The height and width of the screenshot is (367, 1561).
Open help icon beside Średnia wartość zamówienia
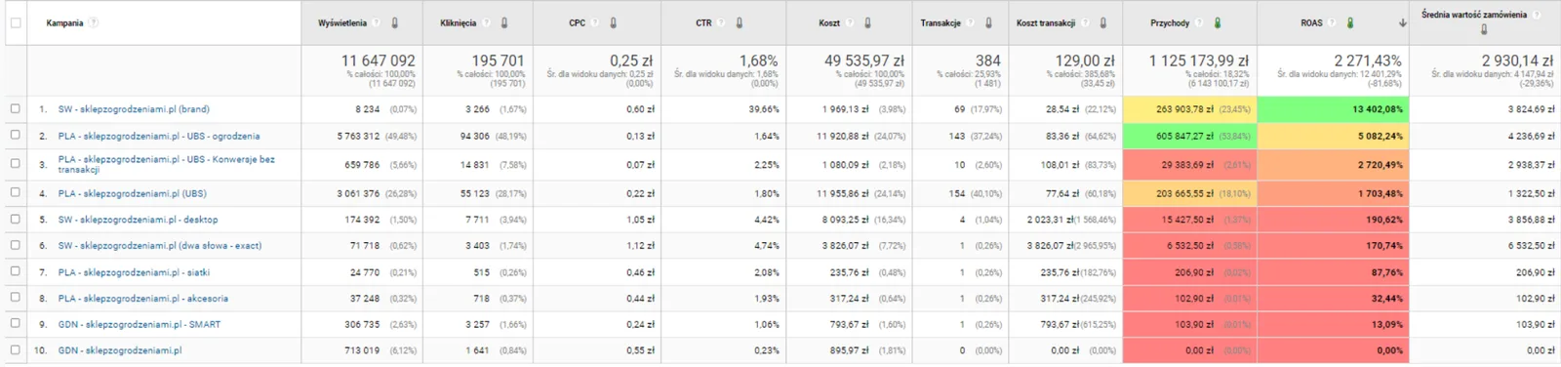tap(1537, 15)
